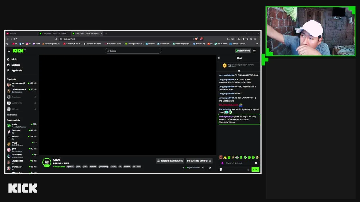Image resolution: width=360 pixels, height=202 pixels.
Task: Open recommended channel Brunenger
Action: click(x=21, y=168)
